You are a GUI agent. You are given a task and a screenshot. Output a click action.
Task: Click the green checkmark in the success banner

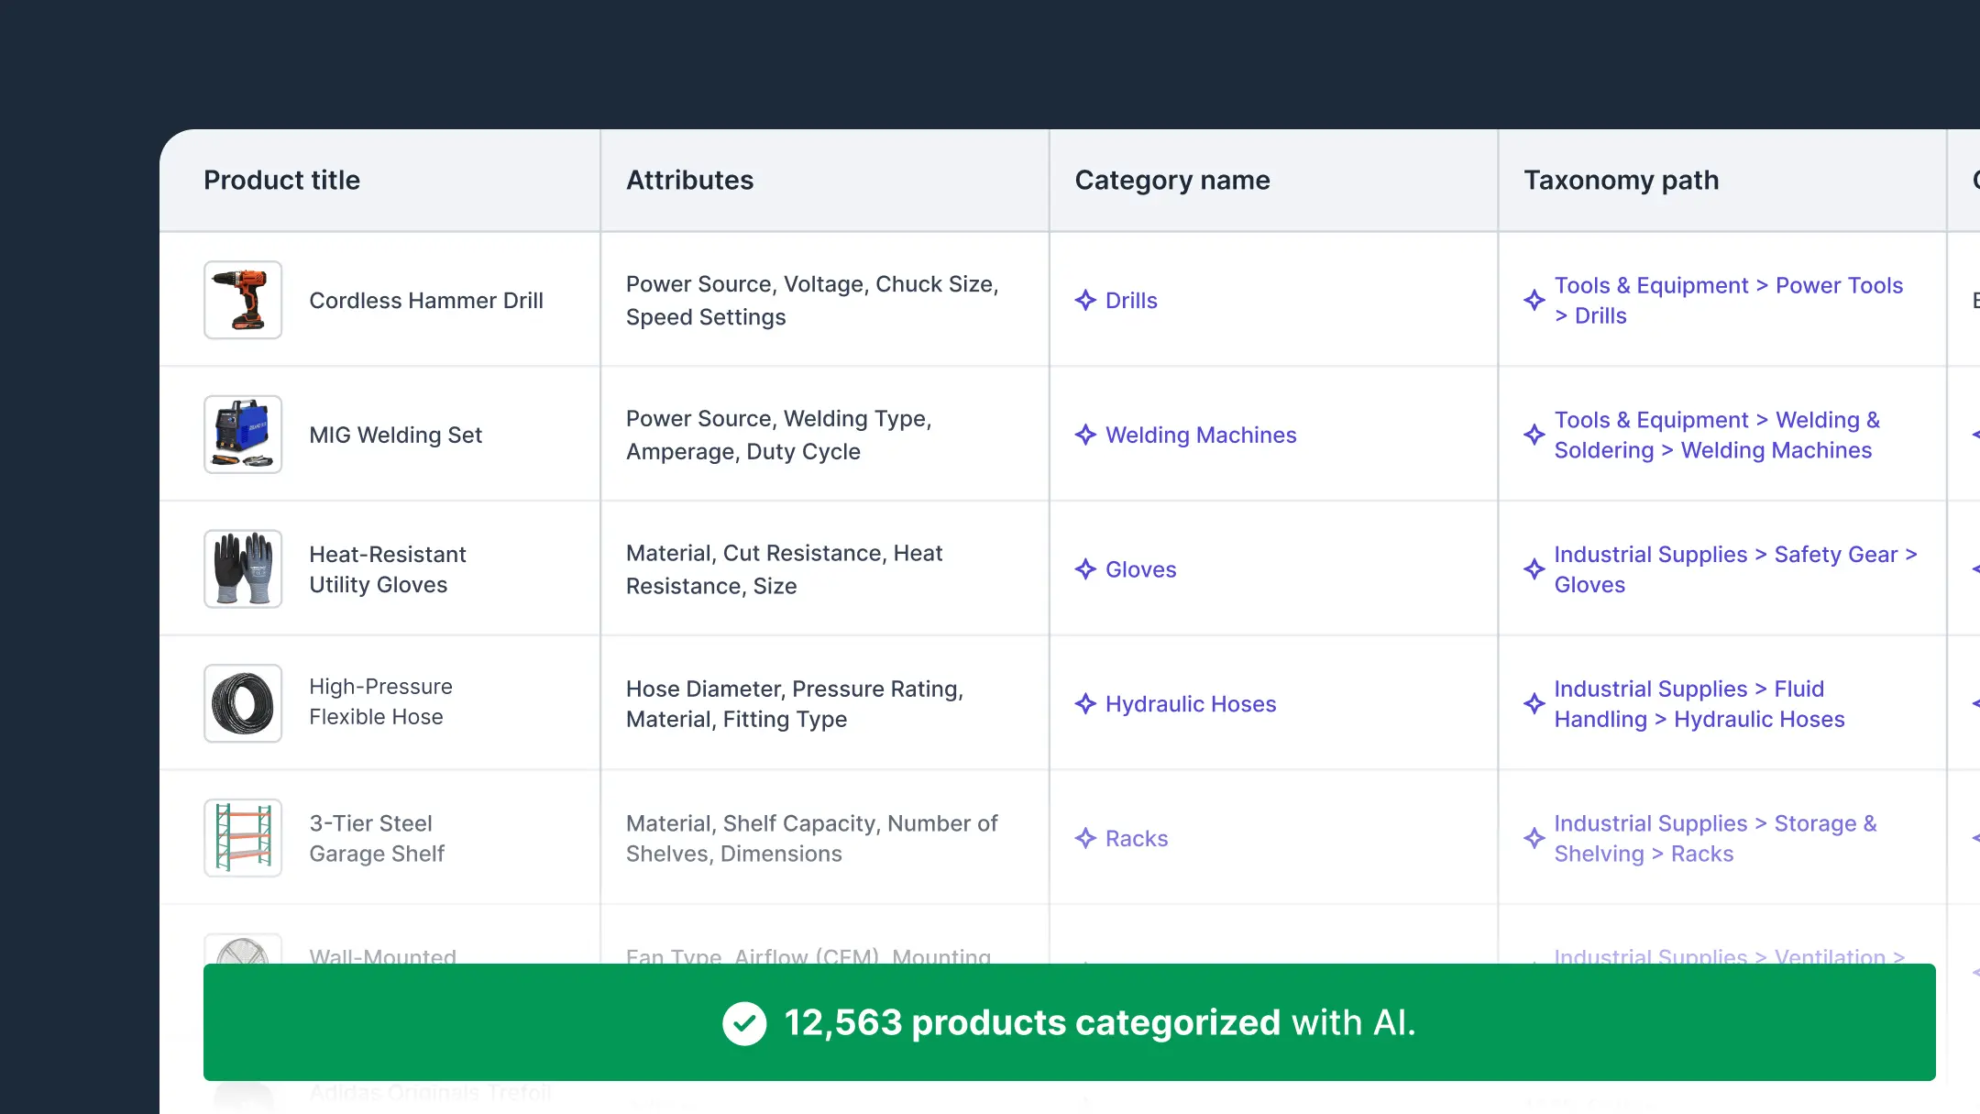744,1022
